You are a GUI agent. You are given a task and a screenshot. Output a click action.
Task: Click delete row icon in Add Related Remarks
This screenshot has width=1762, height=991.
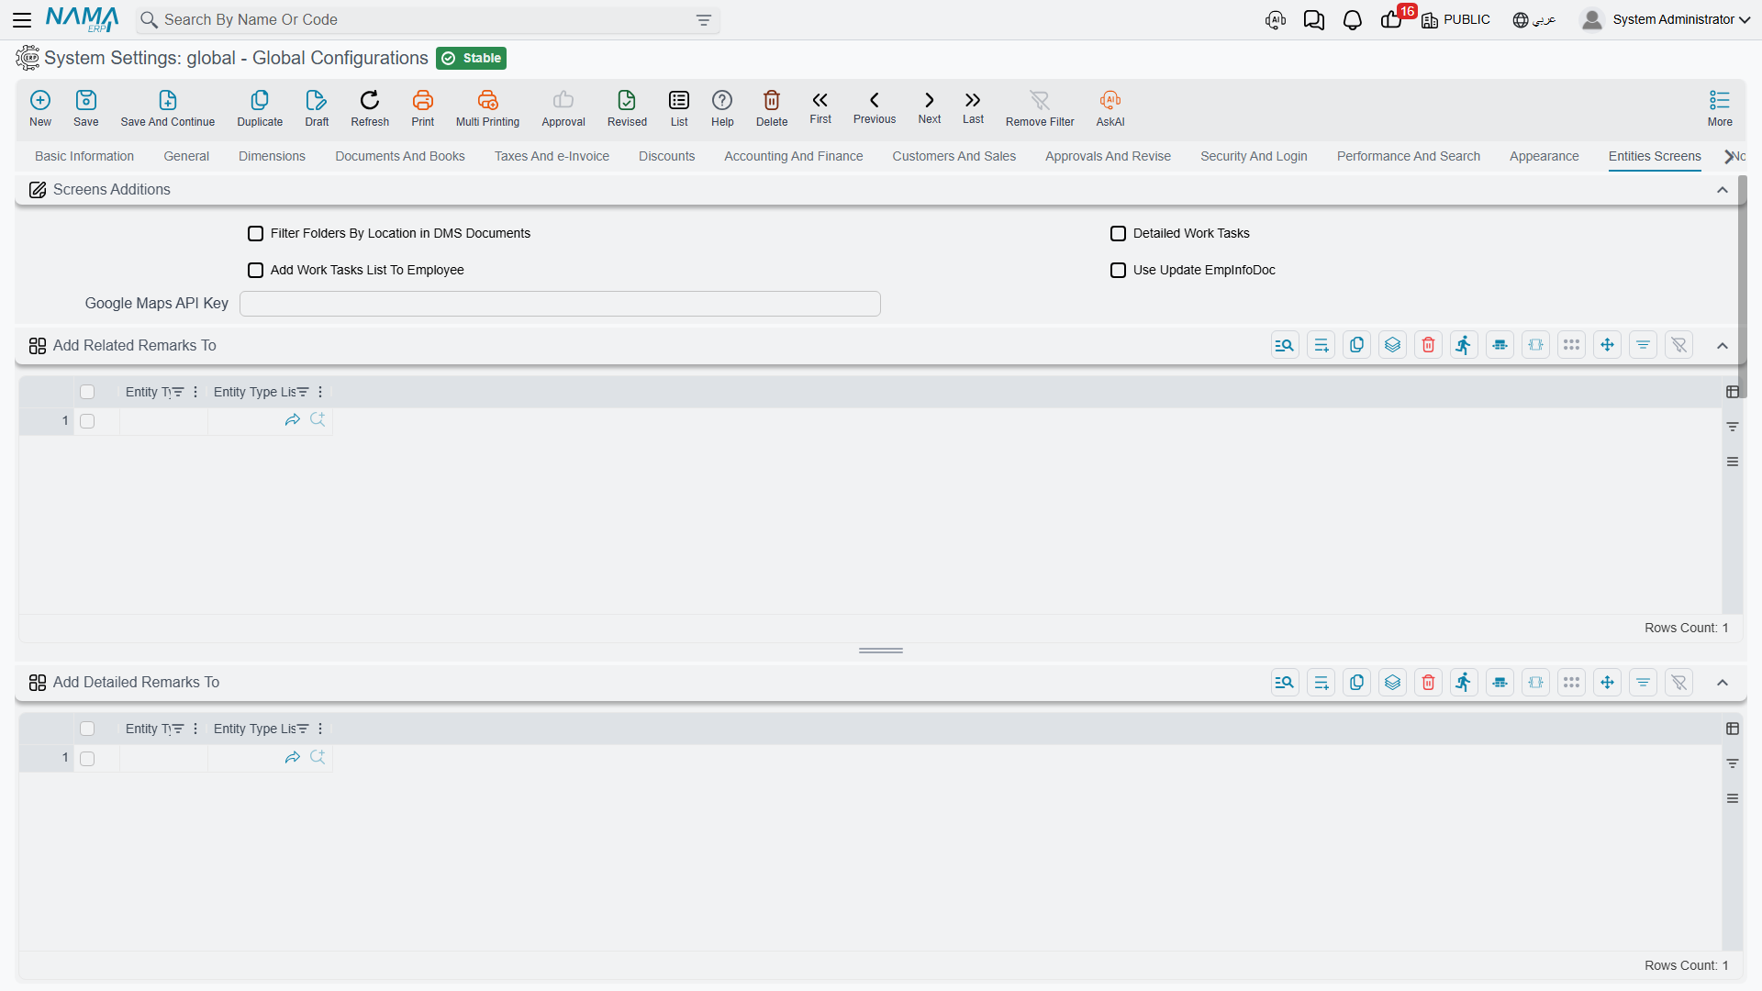1428,346
